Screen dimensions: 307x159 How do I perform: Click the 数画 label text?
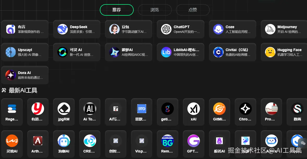tap(297, 119)
